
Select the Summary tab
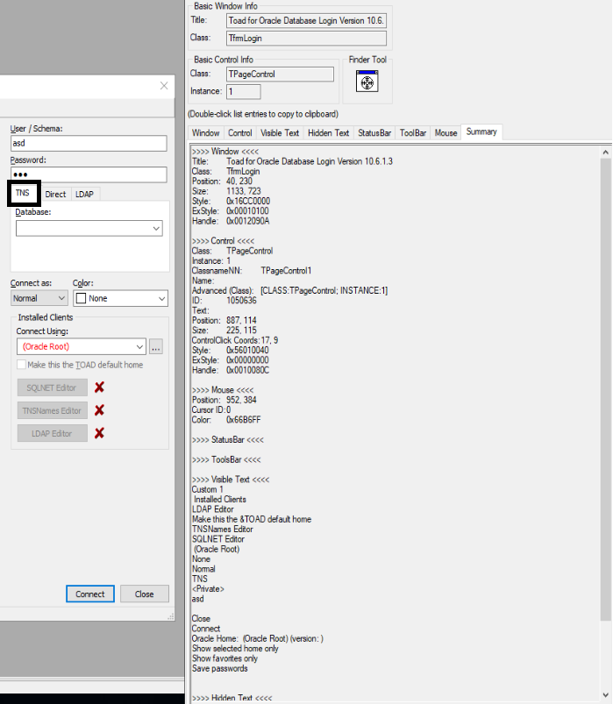coord(481,132)
